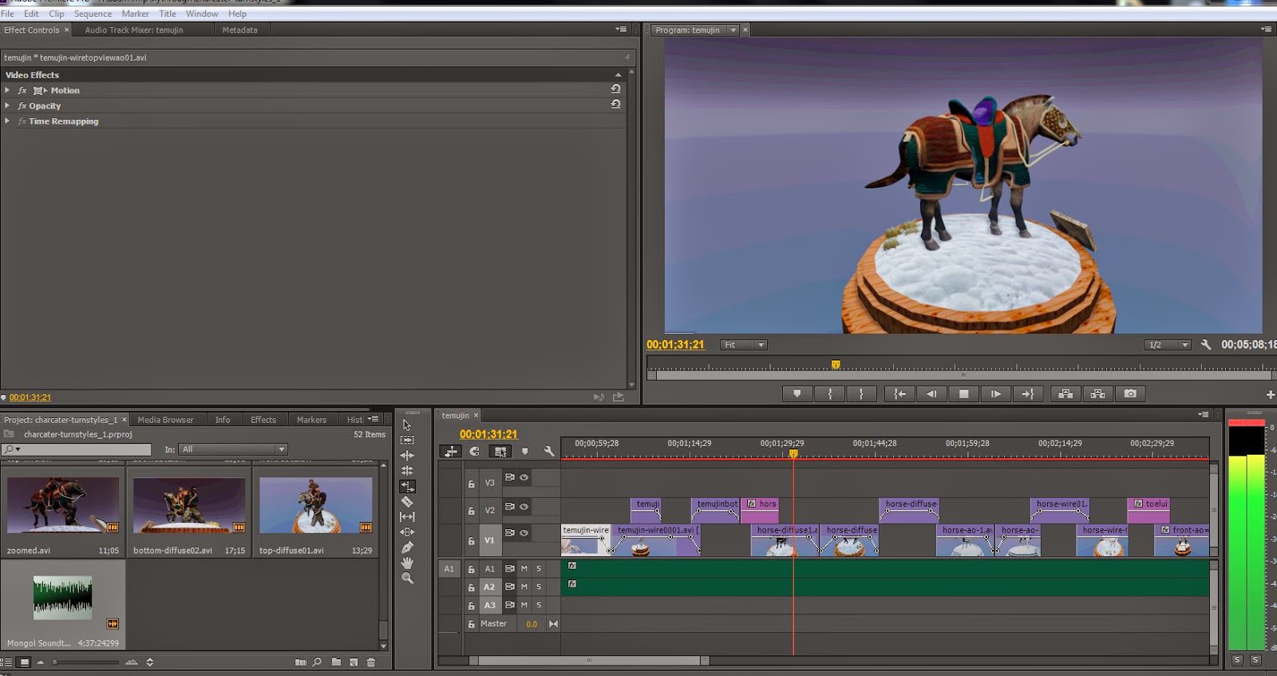Toggle Snap in the timeline
Screen dimensions: 1277x676
coord(475,451)
